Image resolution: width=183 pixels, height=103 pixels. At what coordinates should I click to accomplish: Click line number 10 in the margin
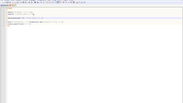click(x=3, y=26)
